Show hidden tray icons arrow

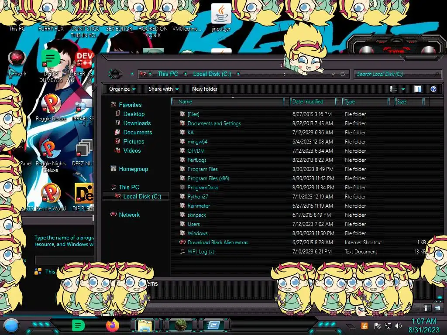[350, 326]
